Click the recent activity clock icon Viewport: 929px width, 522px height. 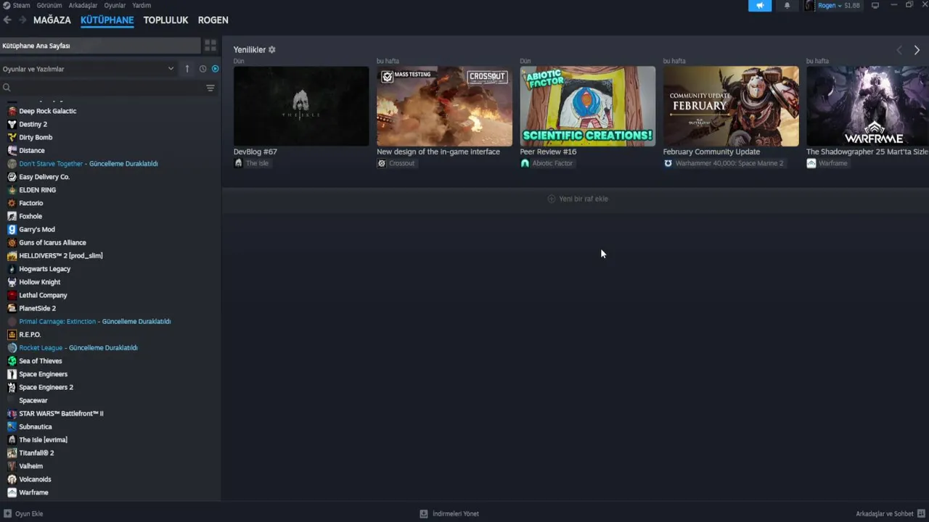coord(202,69)
